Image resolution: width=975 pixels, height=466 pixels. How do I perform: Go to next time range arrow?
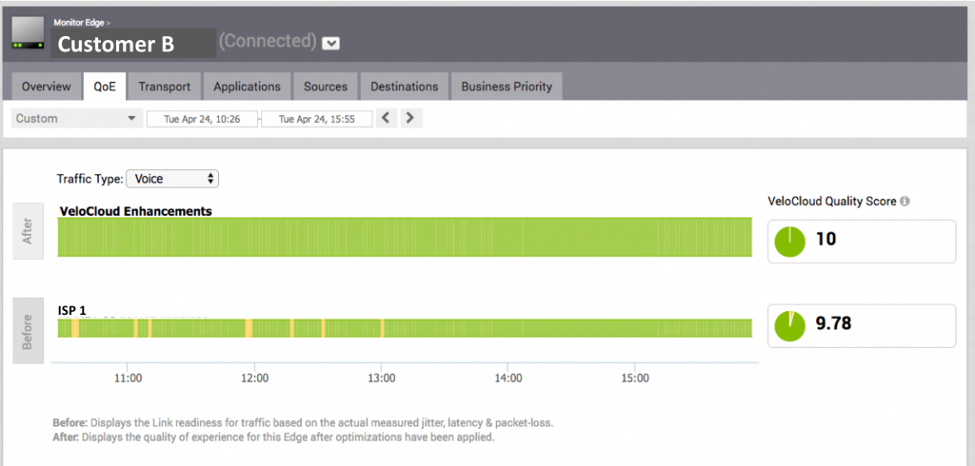(x=410, y=118)
